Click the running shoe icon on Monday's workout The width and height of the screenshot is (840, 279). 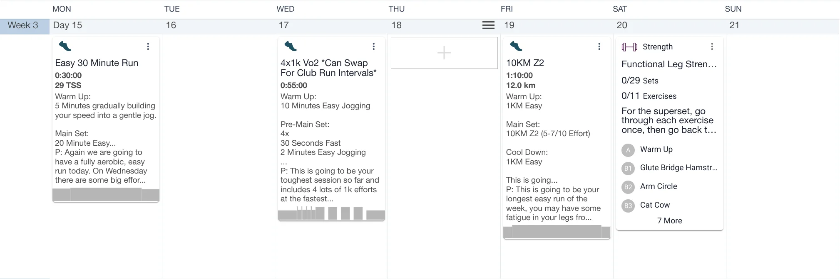click(65, 46)
